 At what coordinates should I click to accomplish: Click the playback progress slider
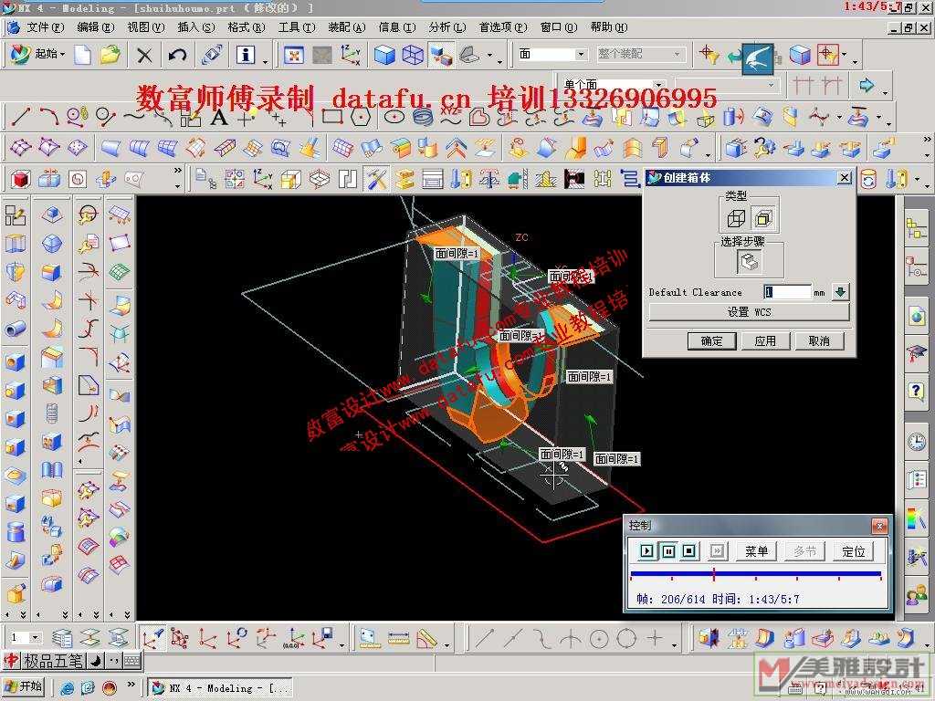coord(755,574)
